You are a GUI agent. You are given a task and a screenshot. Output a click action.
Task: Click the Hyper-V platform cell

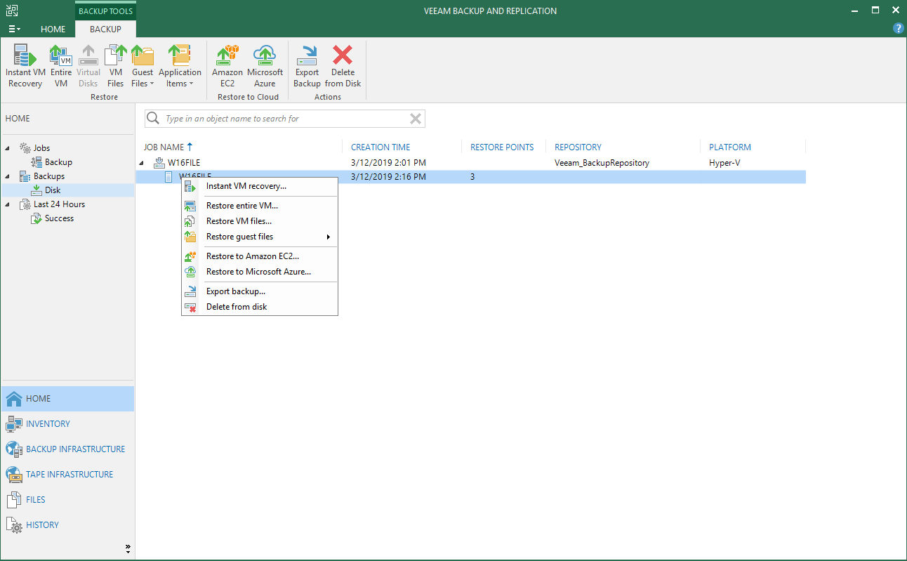tap(724, 163)
